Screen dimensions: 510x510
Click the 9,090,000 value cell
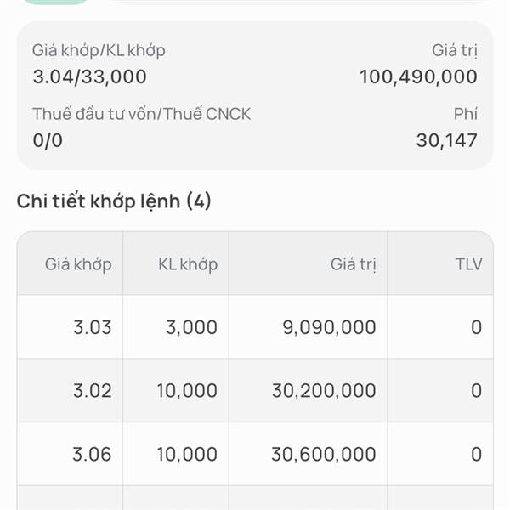tap(329, 327)
